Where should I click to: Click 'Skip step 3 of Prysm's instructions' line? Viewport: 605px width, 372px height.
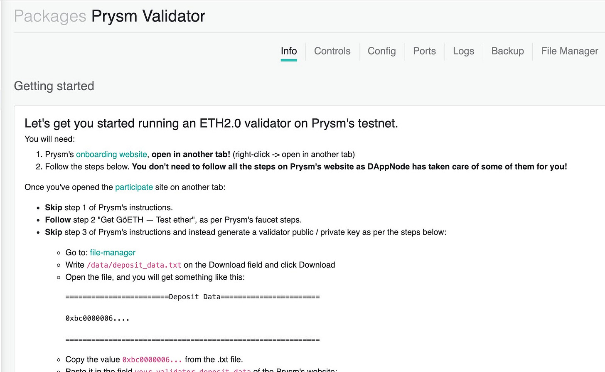pyautogui.click(x=246, y=232)
